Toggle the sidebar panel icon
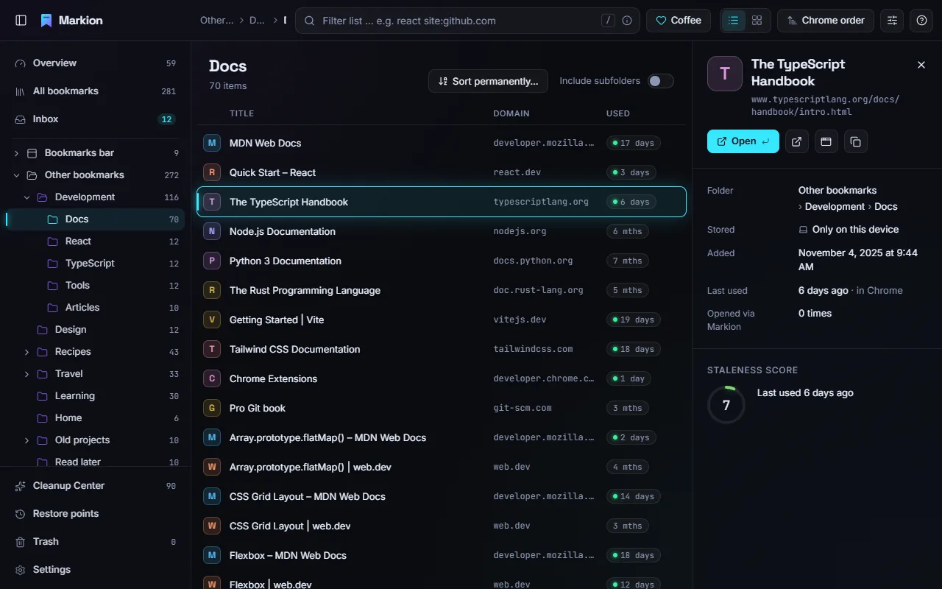 [21, 21]
